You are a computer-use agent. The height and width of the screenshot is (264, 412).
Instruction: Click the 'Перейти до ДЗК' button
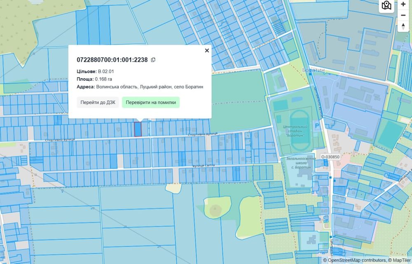coord(98,103)
